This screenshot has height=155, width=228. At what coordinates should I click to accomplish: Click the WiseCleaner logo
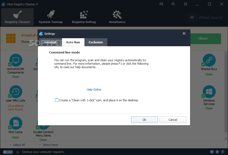tap(205, 17)
